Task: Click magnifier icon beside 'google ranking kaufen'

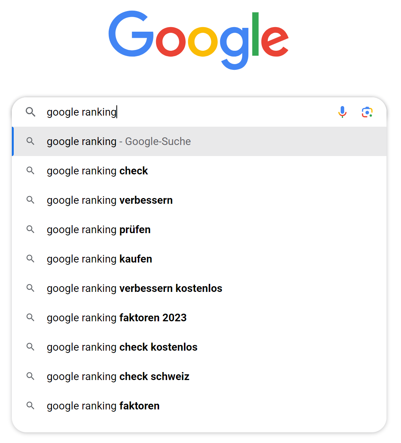Action: coord(31,259)
